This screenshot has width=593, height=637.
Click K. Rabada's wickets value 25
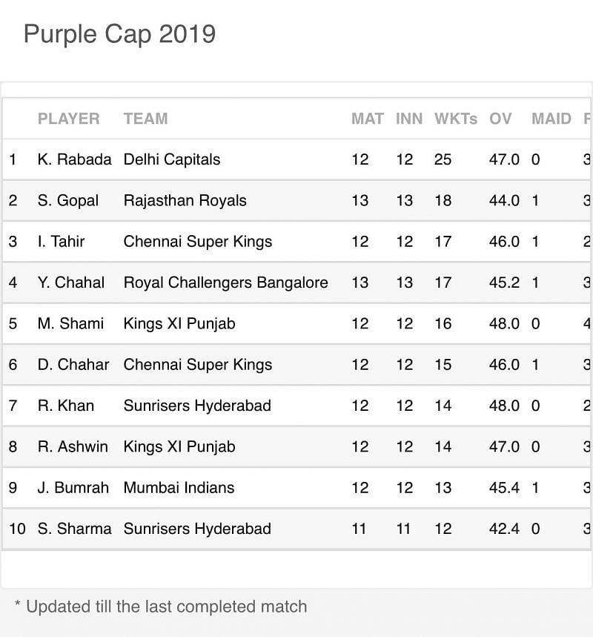point(443,159)
